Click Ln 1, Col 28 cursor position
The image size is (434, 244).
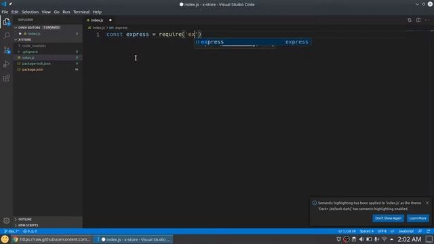click(x=347, y=231)
